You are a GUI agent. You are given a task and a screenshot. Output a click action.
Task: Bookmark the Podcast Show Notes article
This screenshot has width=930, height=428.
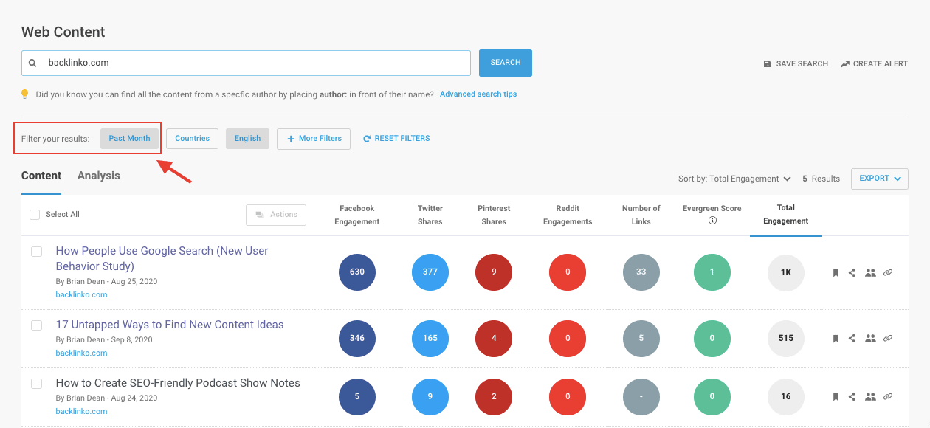(x=836, y=396)
